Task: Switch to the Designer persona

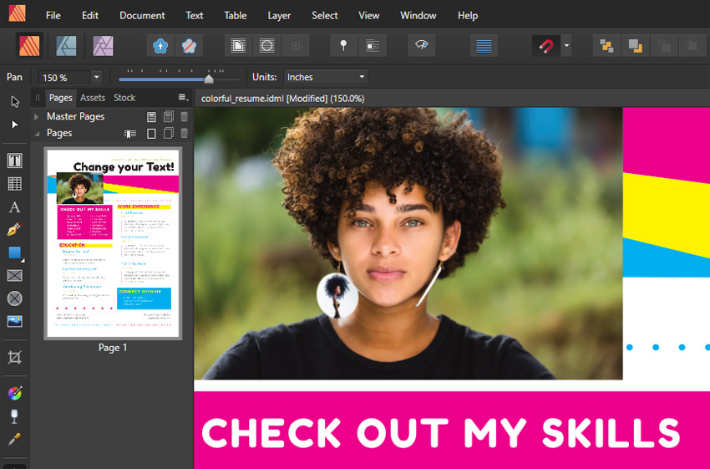Action: pyautogui.click(x=67, y=45)
